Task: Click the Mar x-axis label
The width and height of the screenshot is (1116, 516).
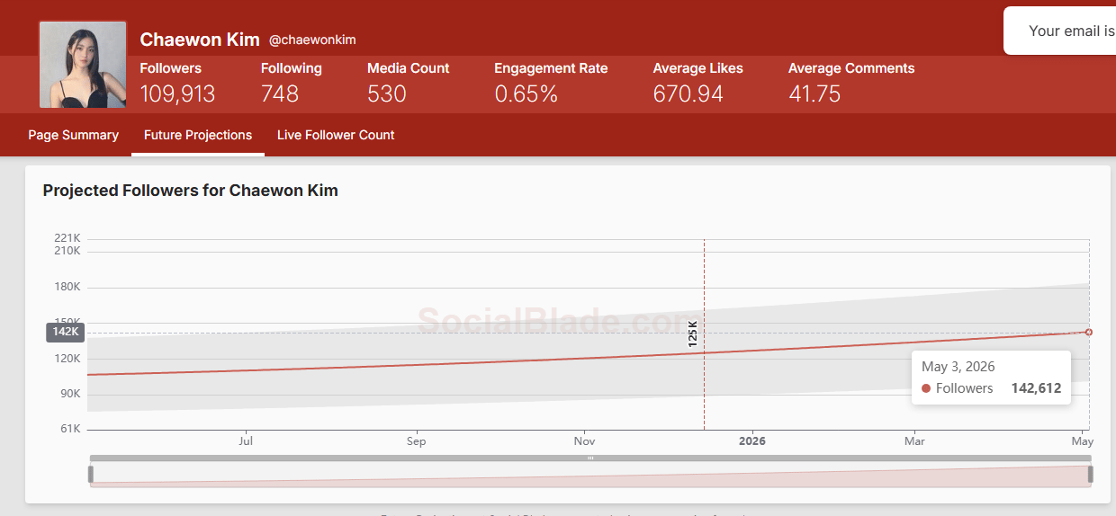Action: click(914, 441)
